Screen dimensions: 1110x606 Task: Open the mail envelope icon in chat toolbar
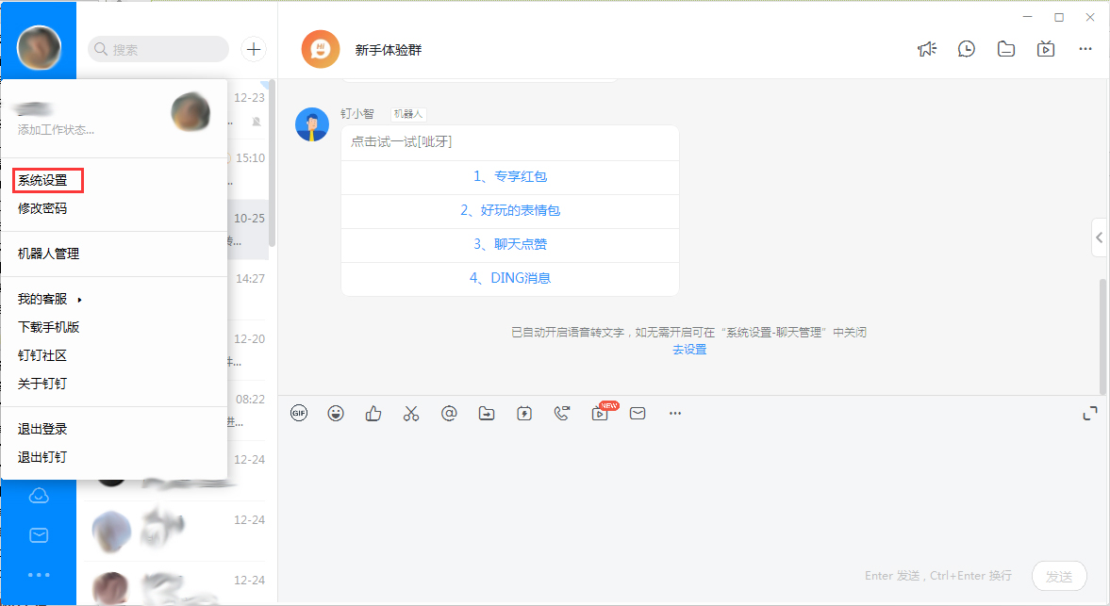[638, 413]
